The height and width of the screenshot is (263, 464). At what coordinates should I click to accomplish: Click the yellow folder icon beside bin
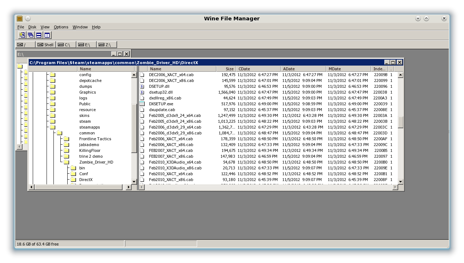tap(73, 168)
